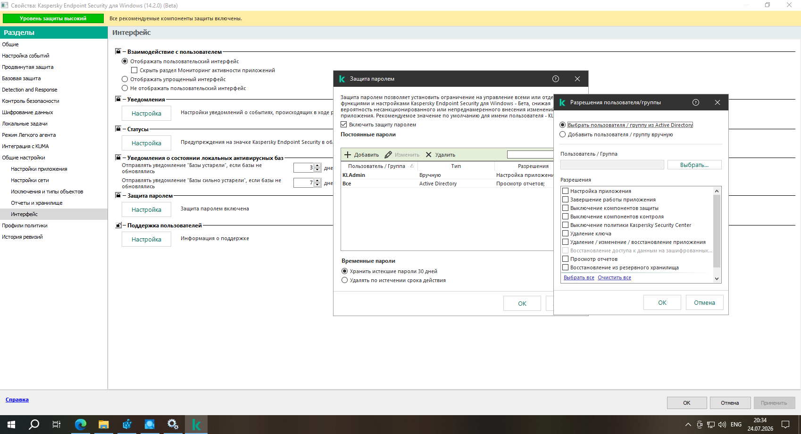Toggle the lock icon next to Уведомления
801x434 pixels.
tap(118, 99)
